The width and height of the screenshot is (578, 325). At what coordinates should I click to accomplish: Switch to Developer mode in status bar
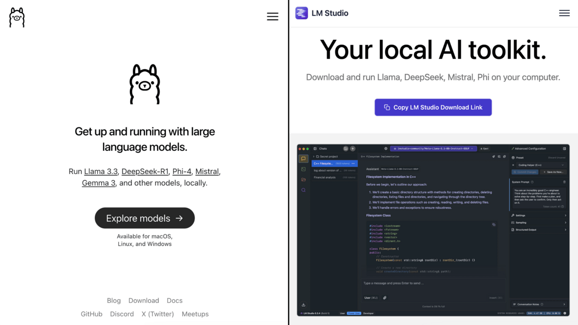368,313
